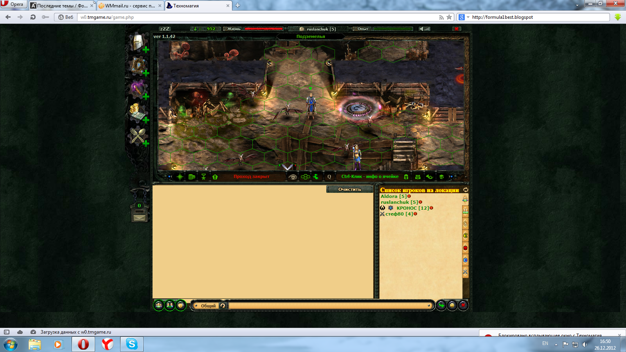This screenshot has width=626, height=352.
Task: Click the crossed swords filter icon
Action: click(x=465, y=272)
